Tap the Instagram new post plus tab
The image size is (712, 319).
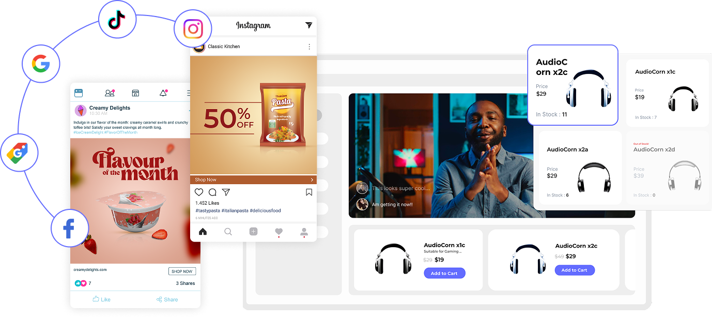point(253,232)
